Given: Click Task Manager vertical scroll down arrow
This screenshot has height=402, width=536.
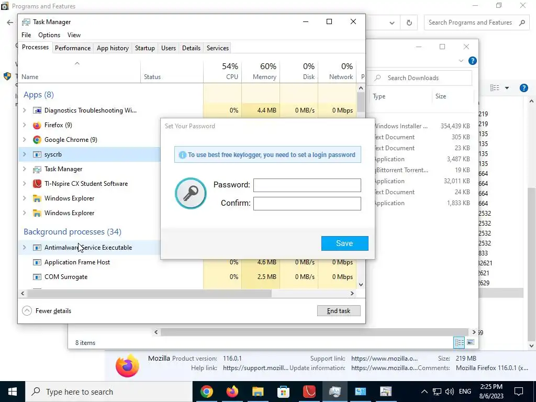Looking at the screenshot, I should 361,284.
